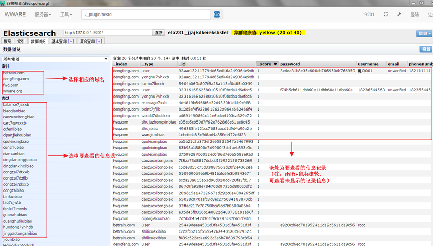Screen dimensions: 433x246
Task: Select type guanzhubiao
Action: click(x=15, y=215)
